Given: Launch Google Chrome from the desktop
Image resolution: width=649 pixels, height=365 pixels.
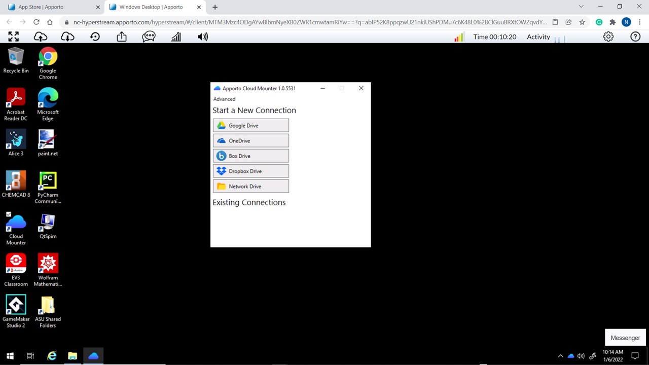Looking at the screenshot, I should tap(48, 63).
